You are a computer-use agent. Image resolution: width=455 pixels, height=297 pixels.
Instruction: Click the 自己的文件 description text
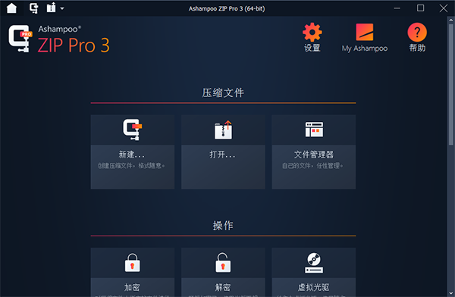(x=312, y=166)
